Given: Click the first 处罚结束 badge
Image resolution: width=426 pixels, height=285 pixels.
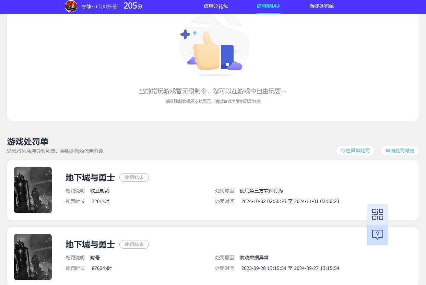Looking at the screenshot, I should click(x=134, y=177).
